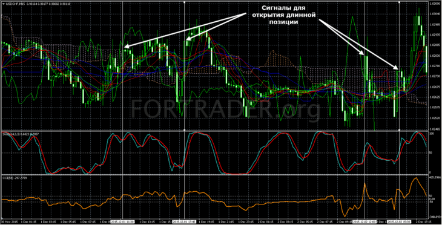This screenshot has height=225, width=442.
Task: Click the 1 Dec 01:15 time axis label
Action: click(28, 222)
